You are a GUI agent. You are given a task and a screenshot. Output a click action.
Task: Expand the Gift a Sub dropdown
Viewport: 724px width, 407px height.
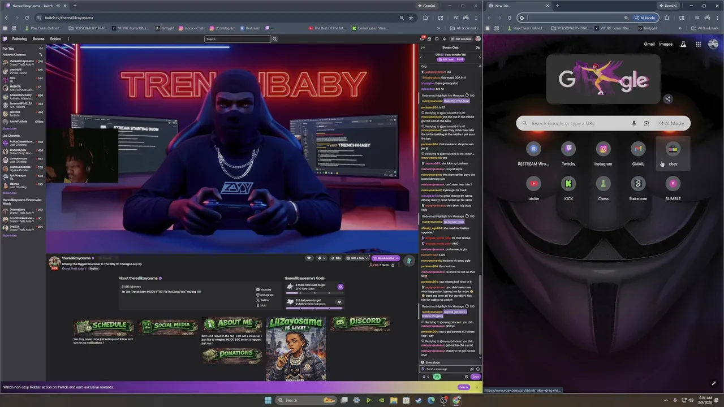(367, 258)
